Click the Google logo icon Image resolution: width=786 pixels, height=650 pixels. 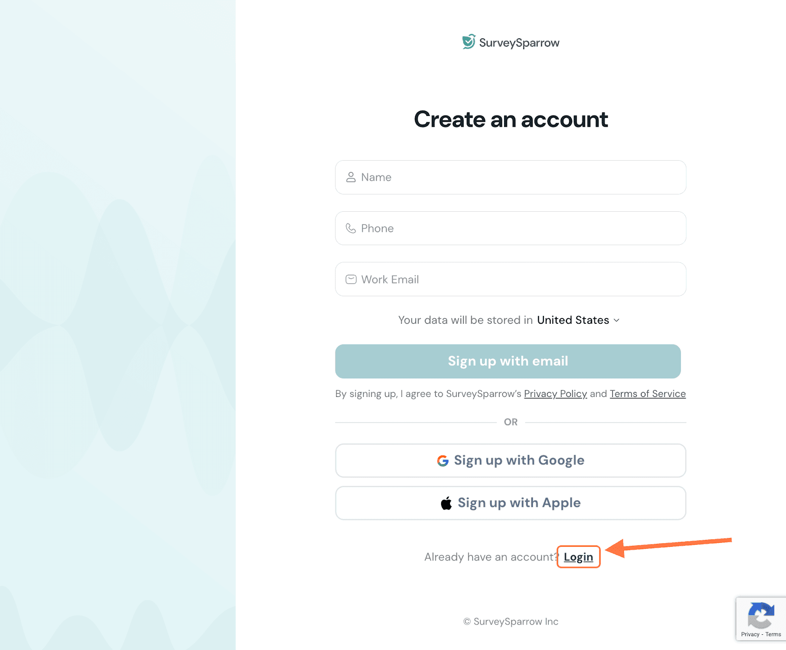coord(443,461)
